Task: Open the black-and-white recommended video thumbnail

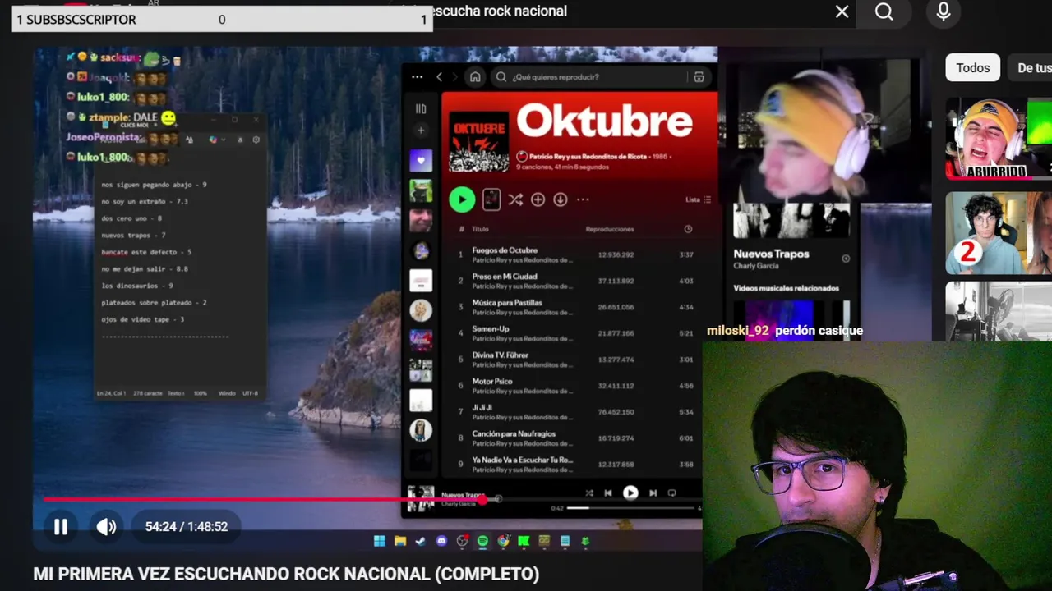Action: click(x=999, y=310)
